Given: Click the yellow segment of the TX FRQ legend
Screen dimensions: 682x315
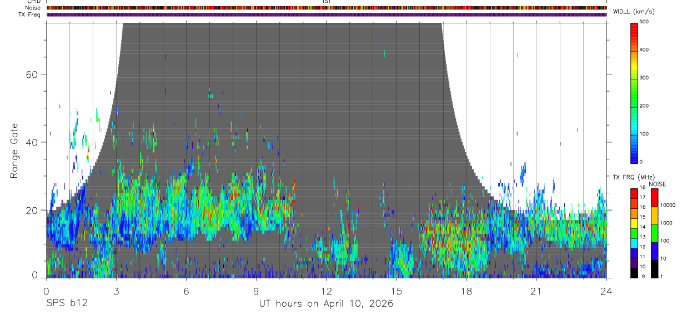Looking at the screenshot, I should pyautogui.click(x=634, y=223).
